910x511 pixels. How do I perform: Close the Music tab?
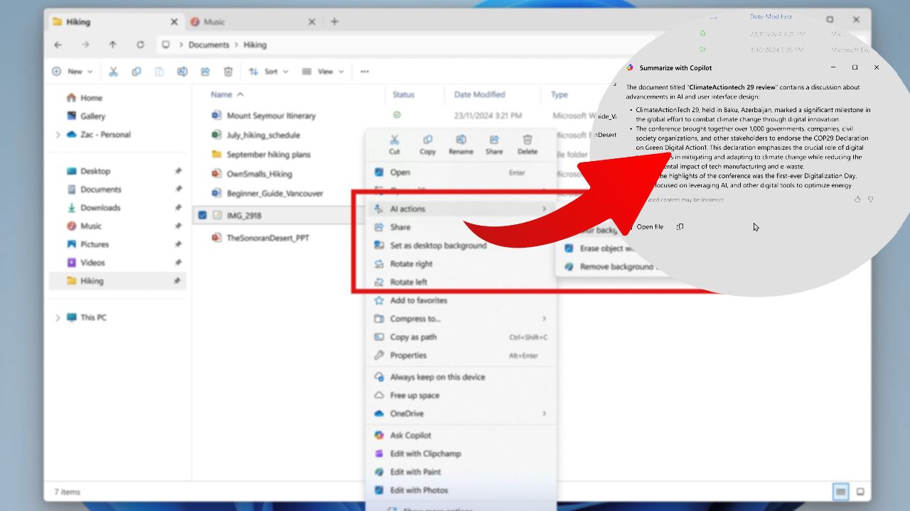pos(311,22)
